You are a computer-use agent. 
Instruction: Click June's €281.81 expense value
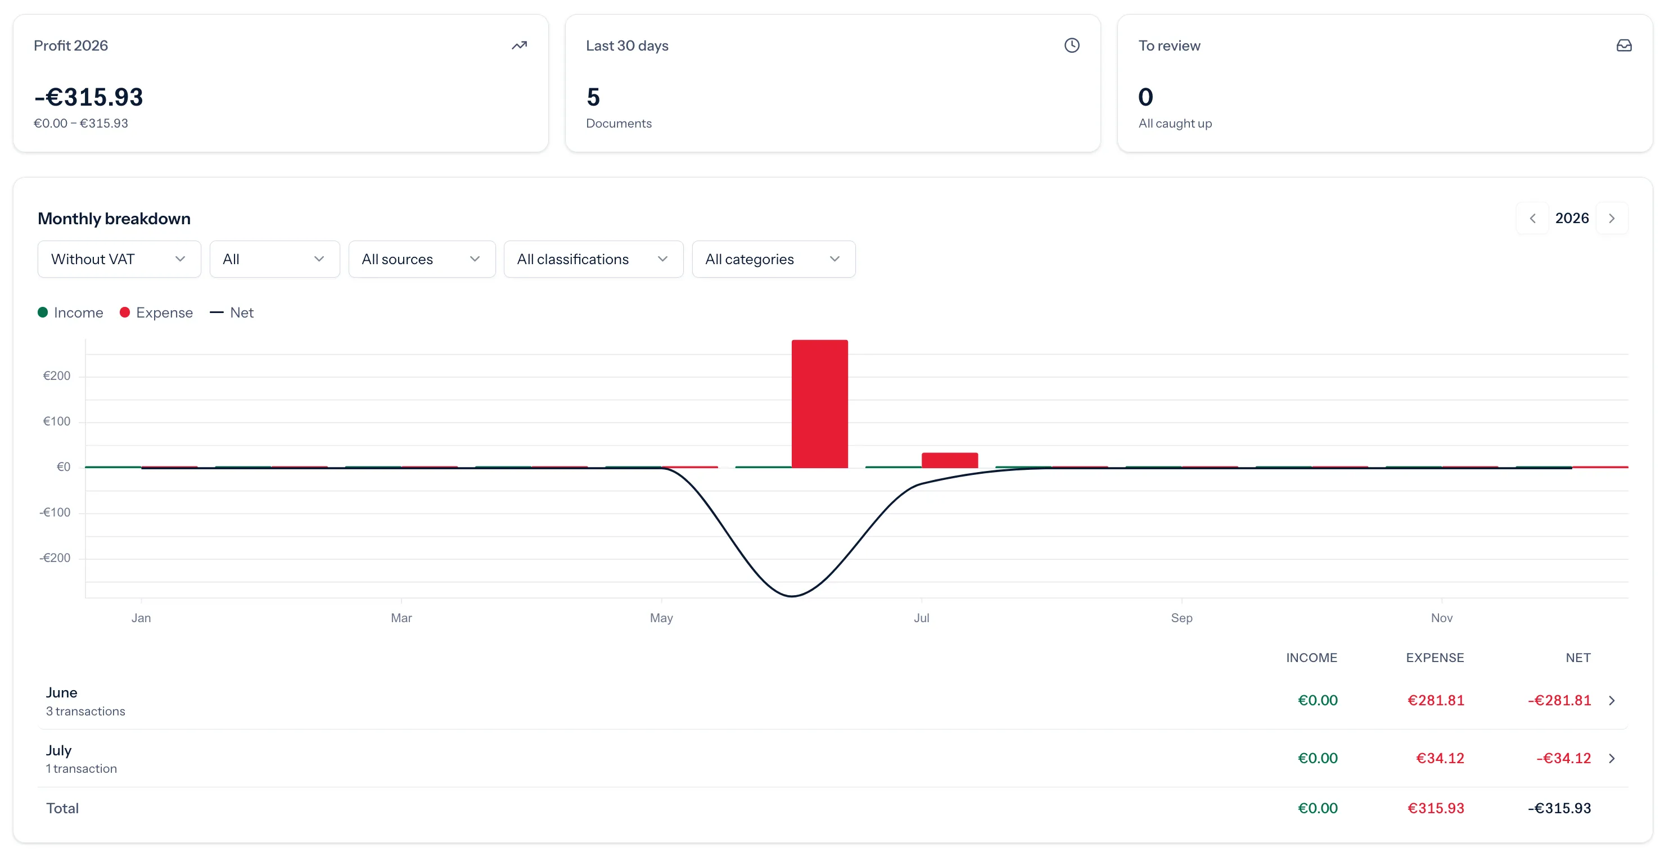click(1435, 701)
